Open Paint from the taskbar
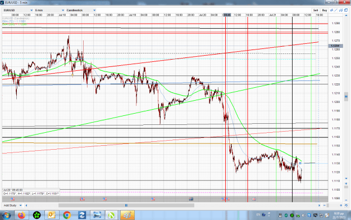351x220 pixels. point(127,215)
